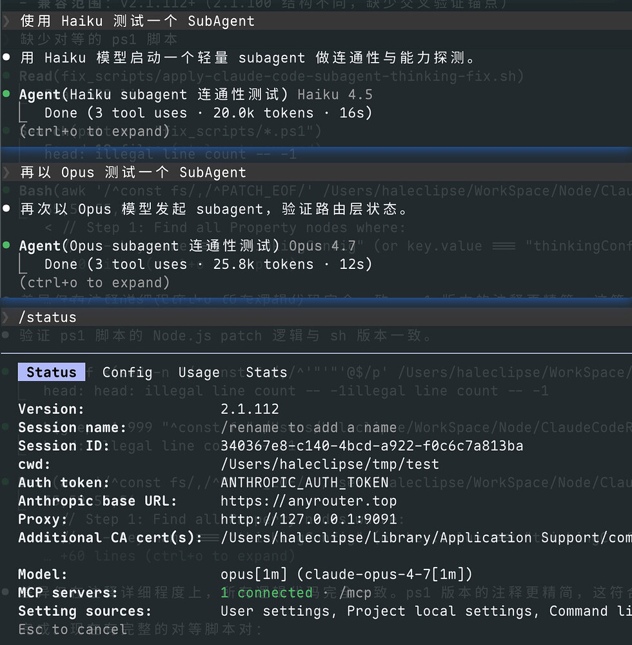Click the Opus subagent Agent line

(x=187, y=246)
